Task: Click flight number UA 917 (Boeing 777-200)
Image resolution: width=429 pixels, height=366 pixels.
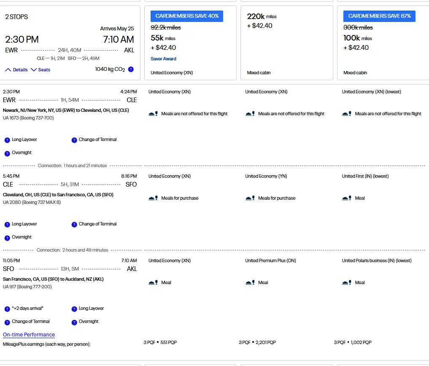Action: click(x=27, y=287)
